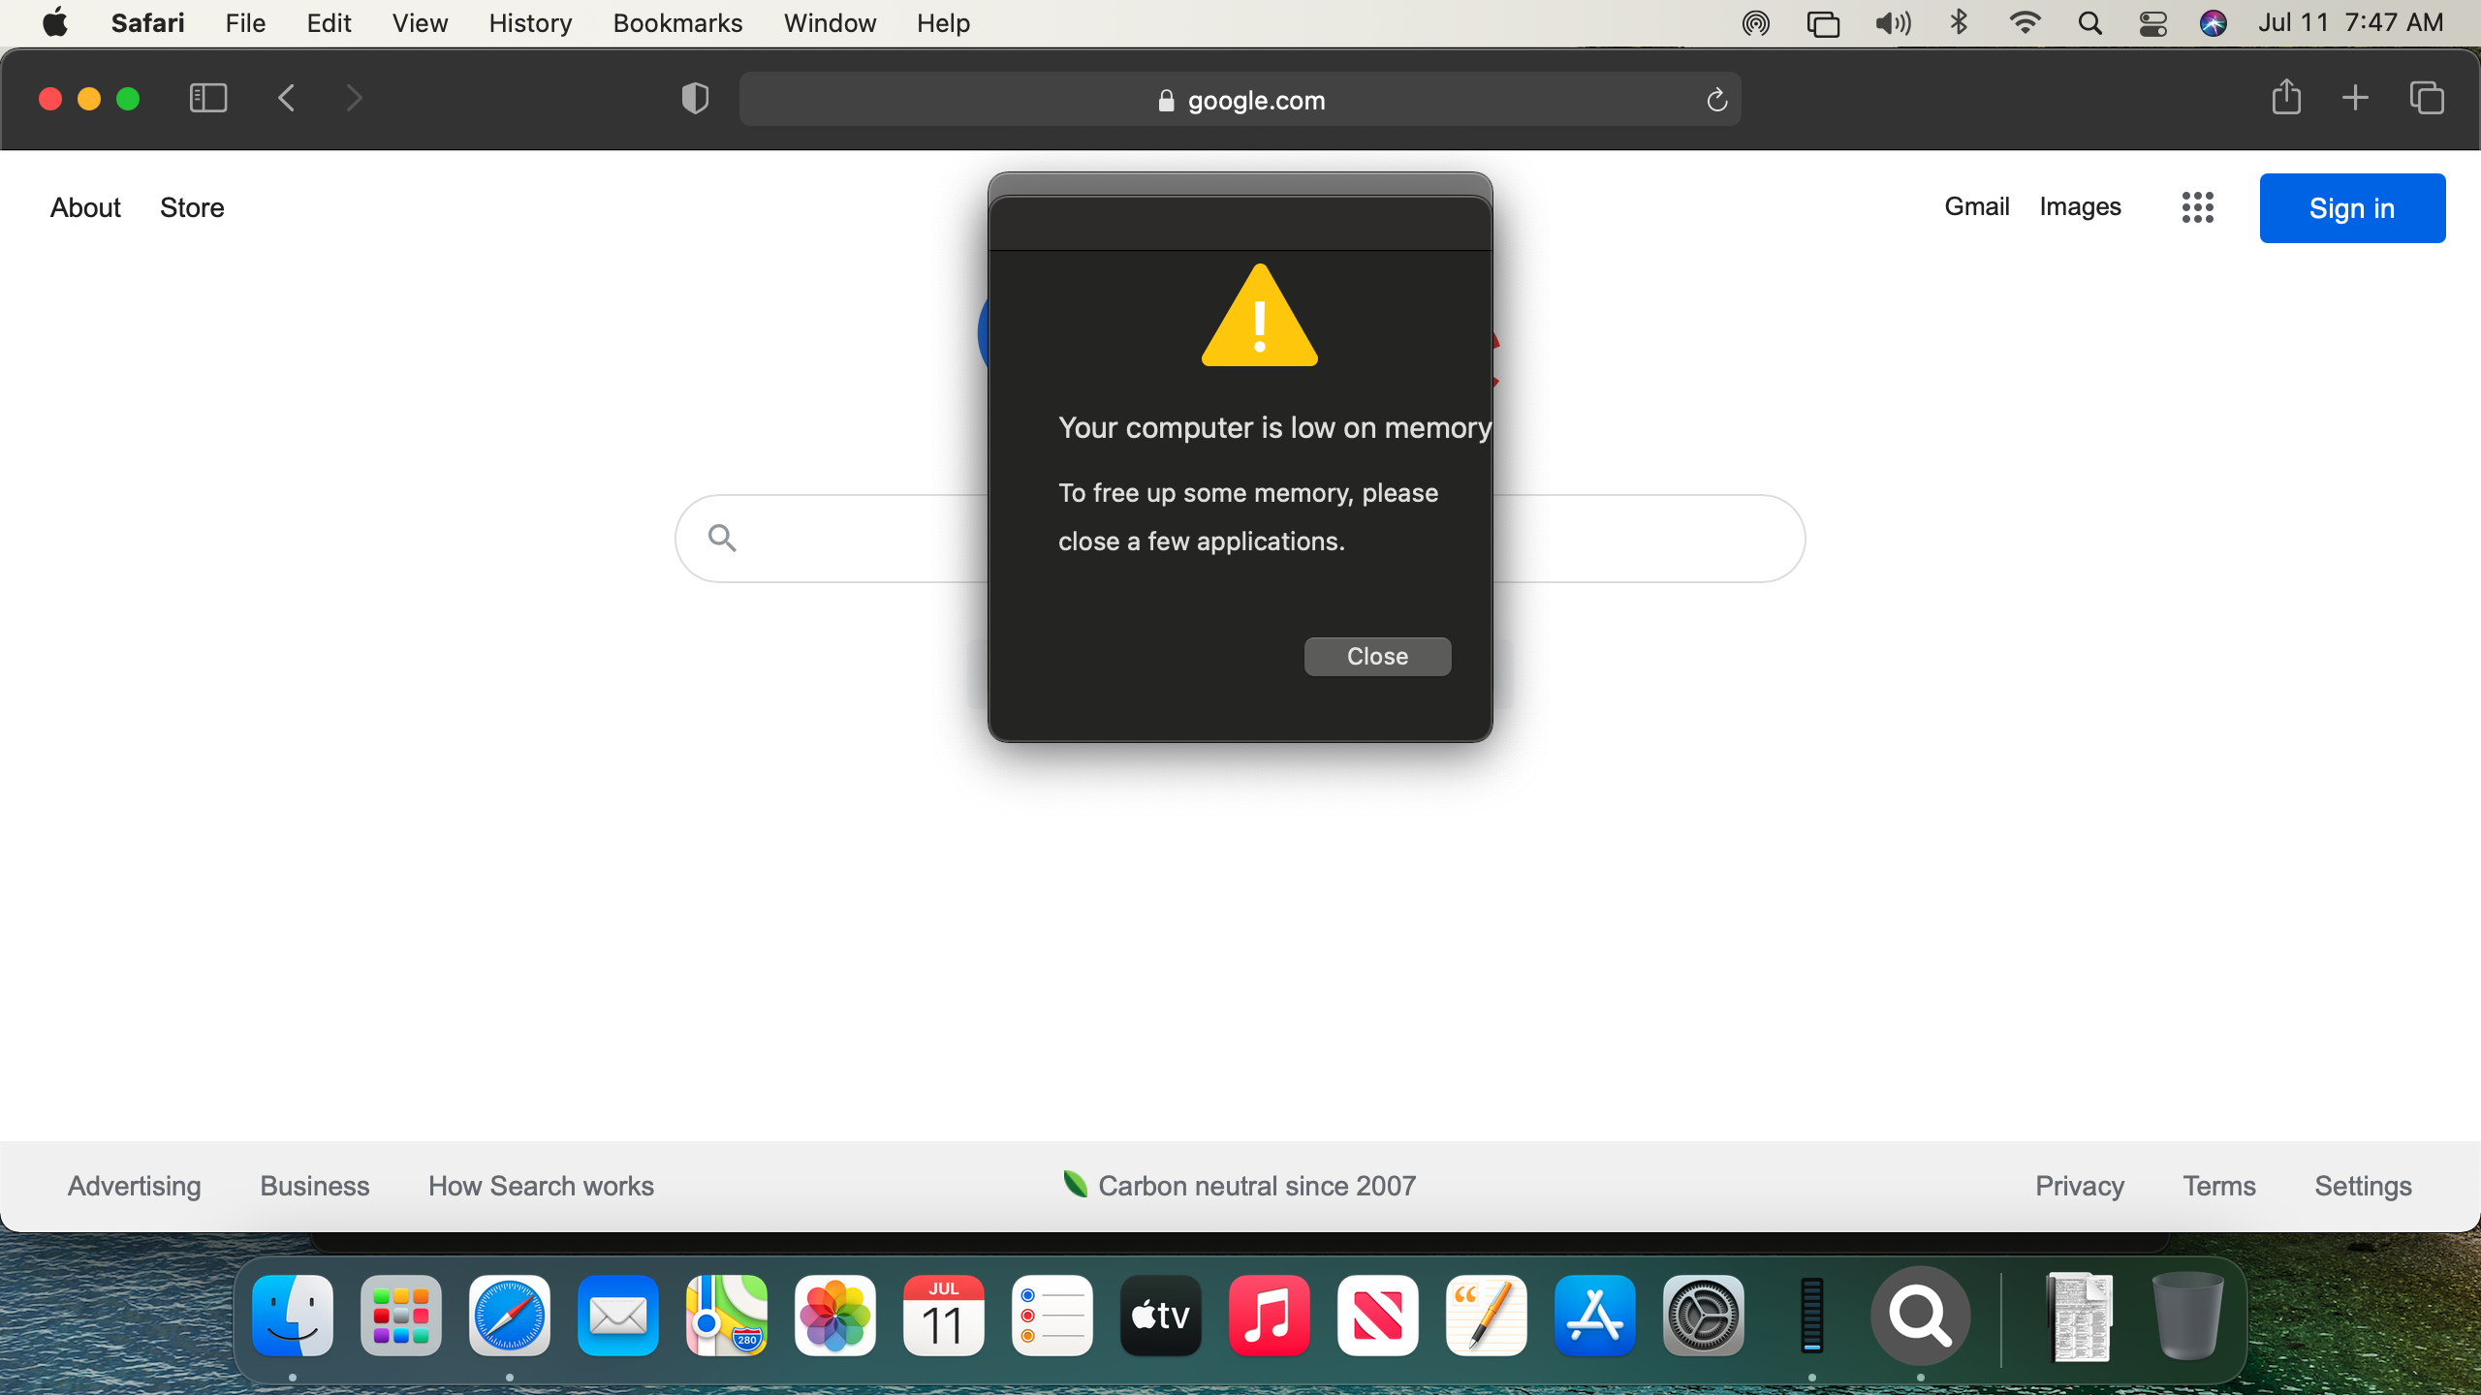Open the App Store from the Dock
2481x1395 pixels.
click(1594, 1316)
